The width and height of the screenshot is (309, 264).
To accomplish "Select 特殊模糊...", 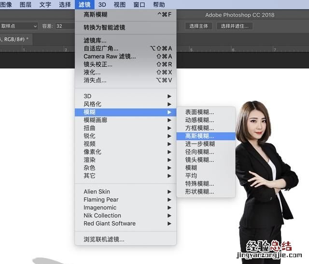I will pyautogui.click(x=206, y=184).
